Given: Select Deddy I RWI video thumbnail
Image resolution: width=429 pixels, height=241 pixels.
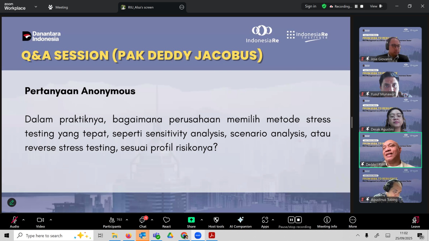Looking at the screenshot, I should pos(390,150).
